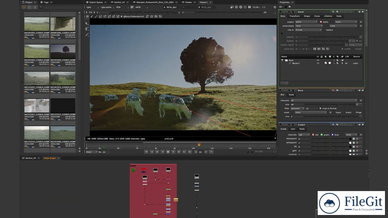Switch to the Tags tab
The image size is (388, 218).
pos(46,2)
